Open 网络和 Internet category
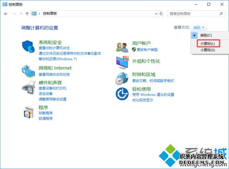 coord(55,68)
